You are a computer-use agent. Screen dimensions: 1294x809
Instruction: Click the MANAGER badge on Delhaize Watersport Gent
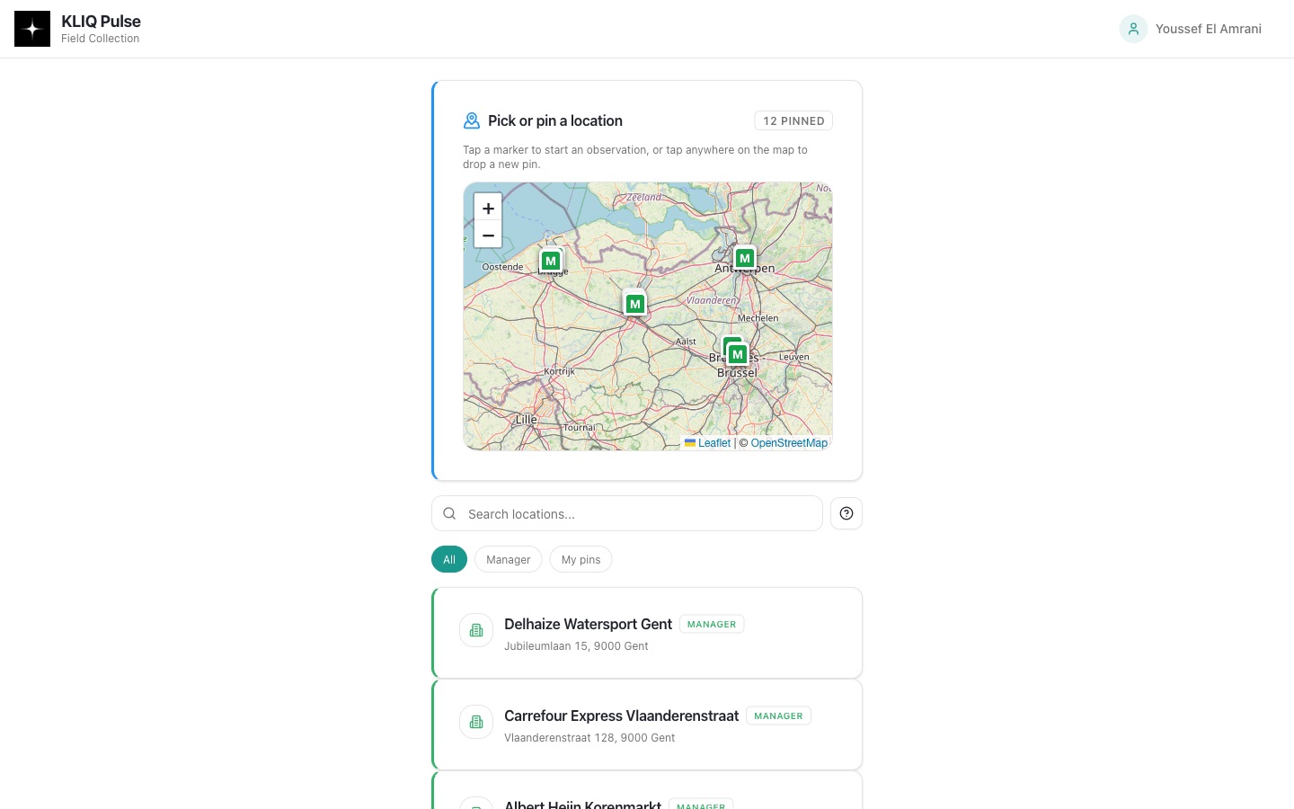click(x=712, y=624)
